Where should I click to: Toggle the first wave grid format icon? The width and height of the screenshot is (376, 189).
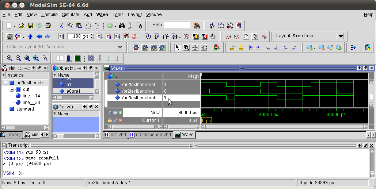pos(60,58)
